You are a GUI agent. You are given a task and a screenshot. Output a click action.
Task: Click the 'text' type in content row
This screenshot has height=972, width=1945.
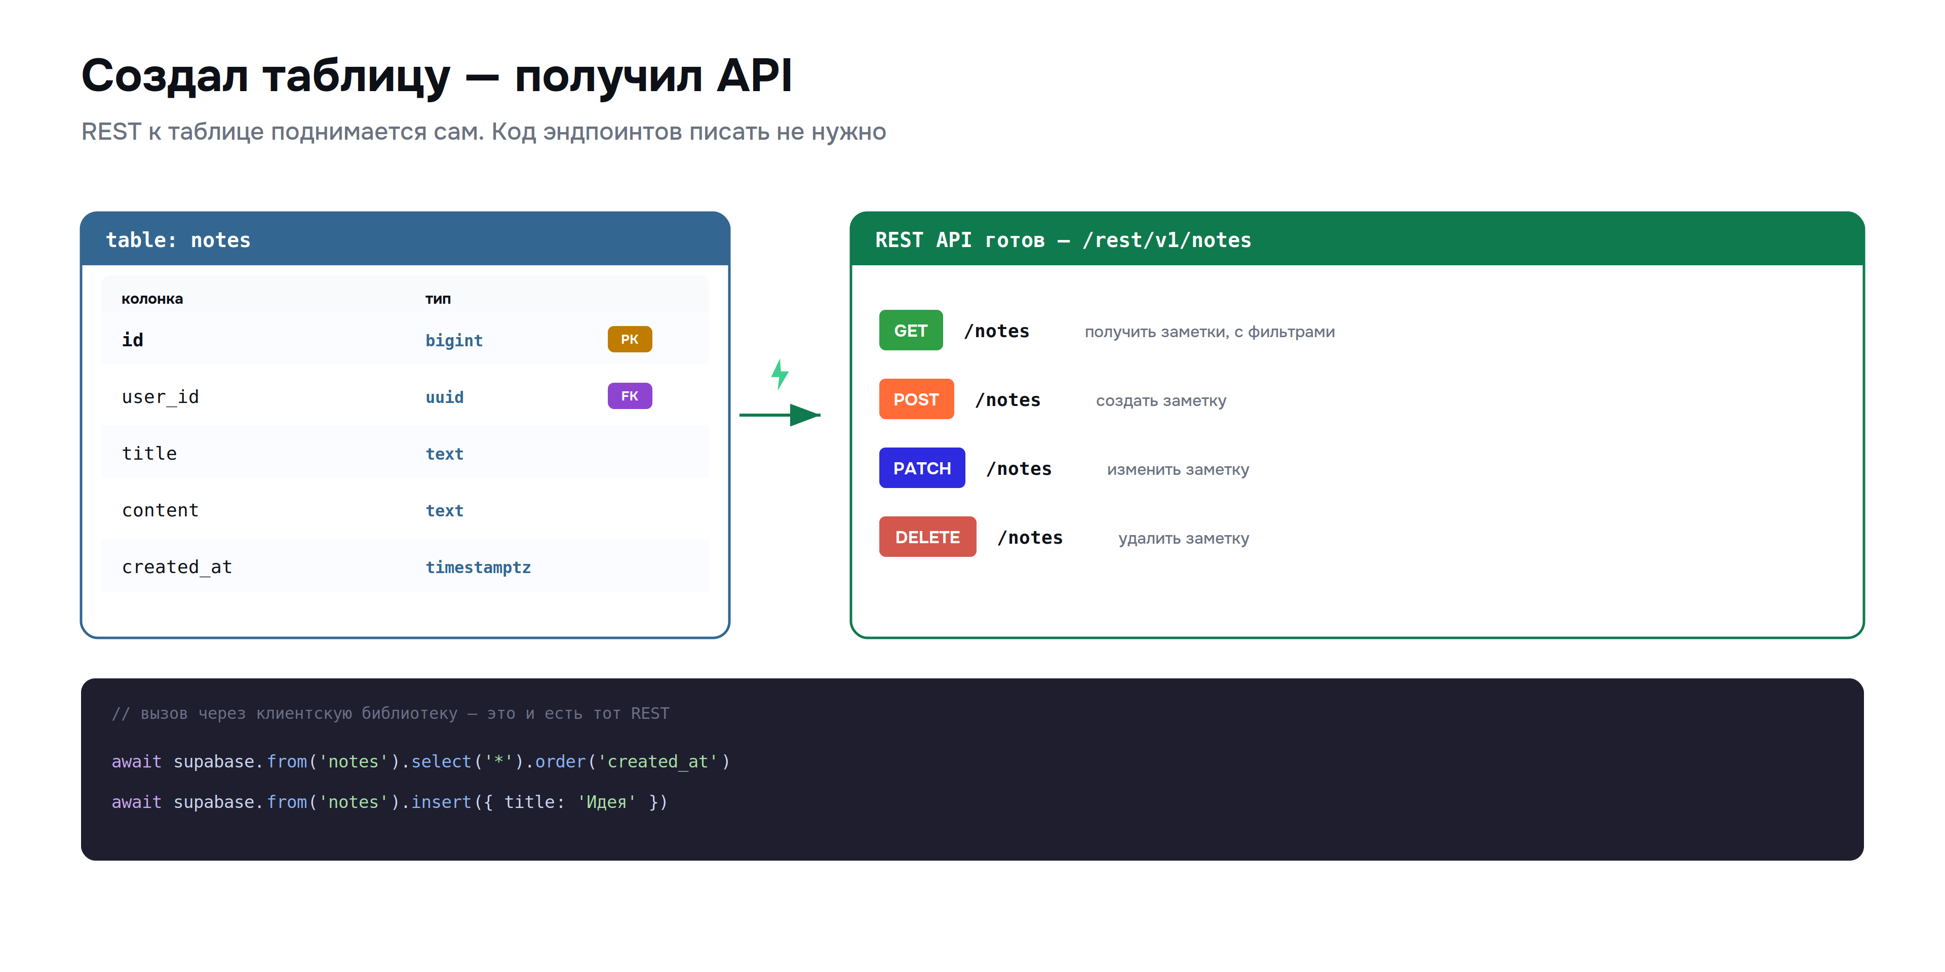point(445,510)
